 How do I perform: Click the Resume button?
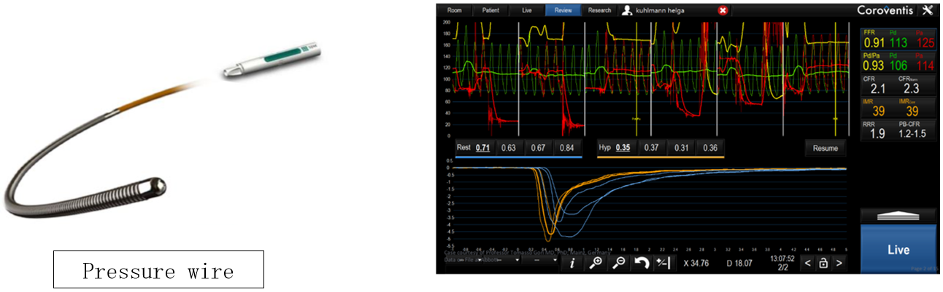pos(825,148)
